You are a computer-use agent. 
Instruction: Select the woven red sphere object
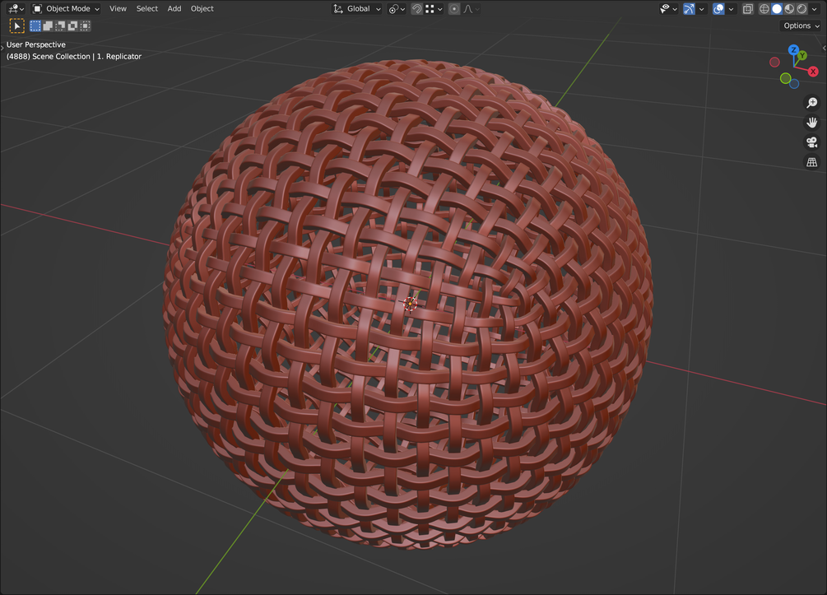coord(408,304)
